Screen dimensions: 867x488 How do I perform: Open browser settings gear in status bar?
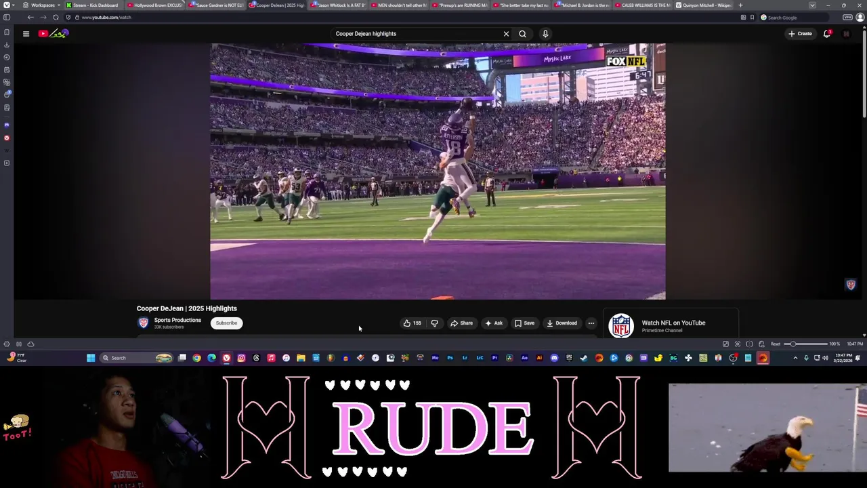pyautogui.click(x=7, y=344)
